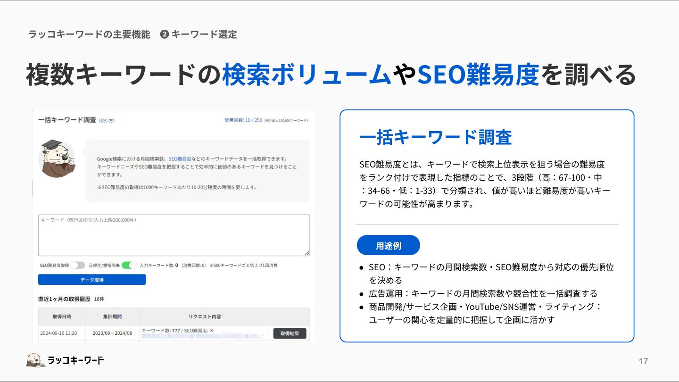This screenshot has height=382, width=679.
Task: Click the ラッコキーワードの主要機能 header text
Action: click(89, 34)
